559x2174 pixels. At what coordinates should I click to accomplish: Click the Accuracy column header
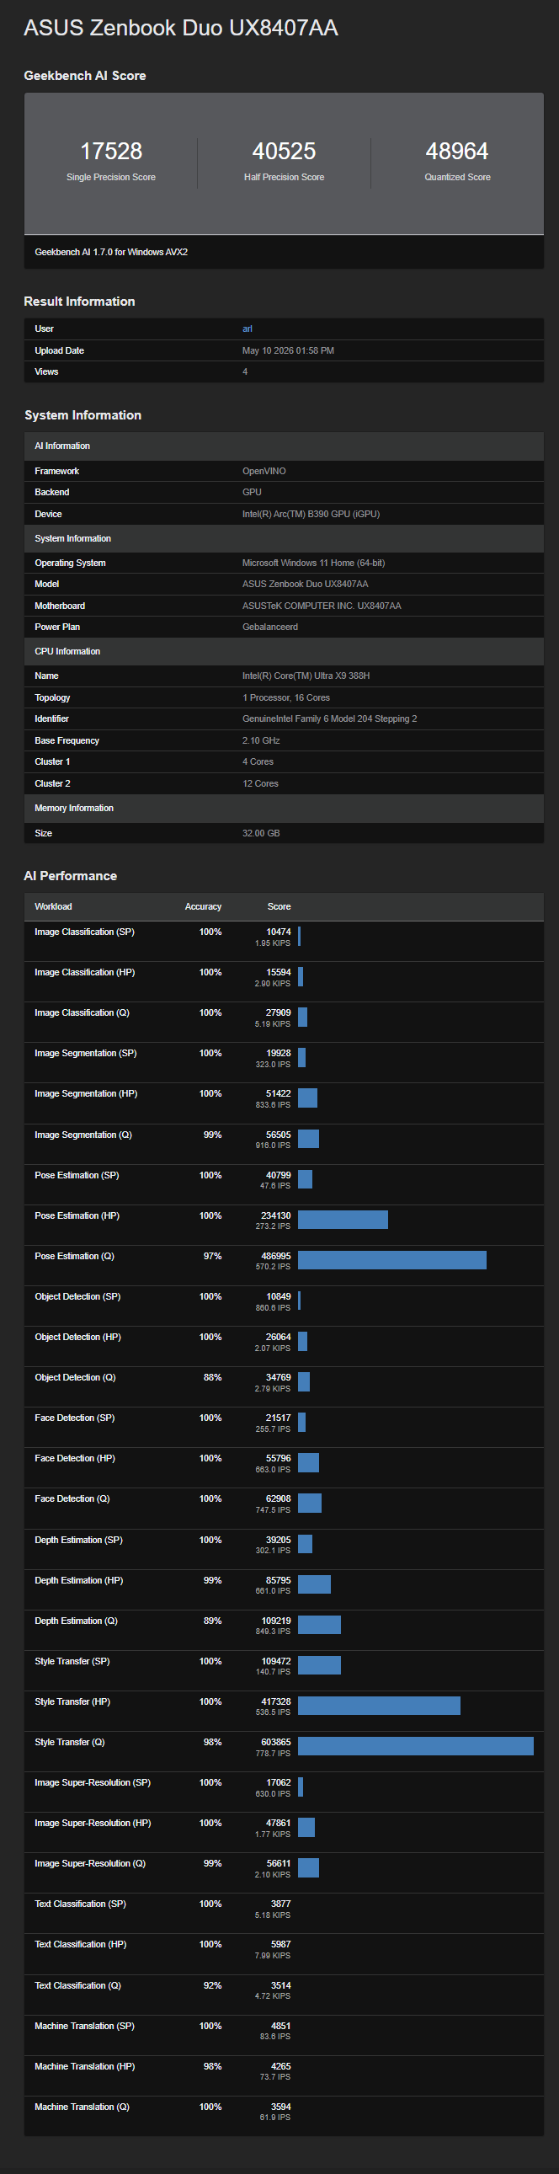pos(203,907)
